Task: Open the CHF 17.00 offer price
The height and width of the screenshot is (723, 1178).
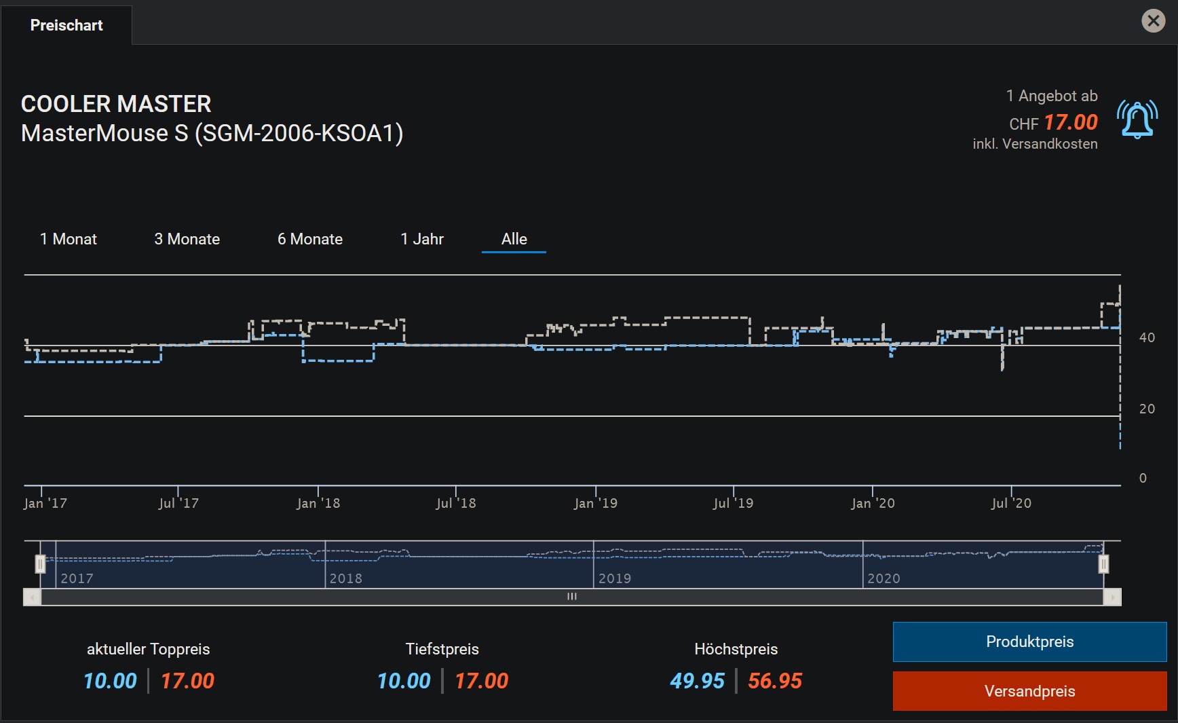Action: [1070, 123]
